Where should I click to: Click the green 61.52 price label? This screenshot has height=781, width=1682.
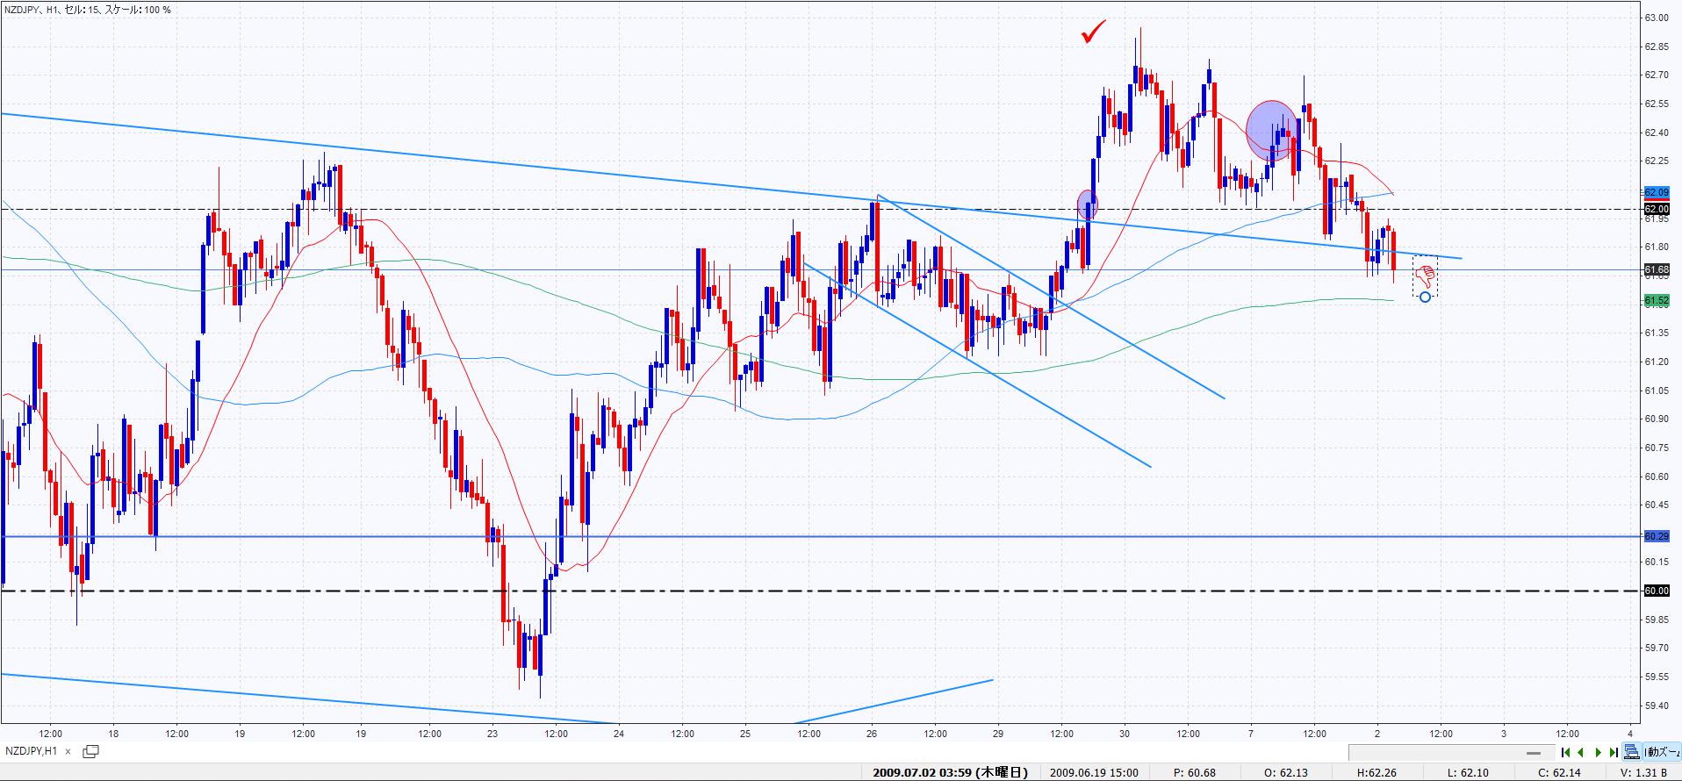[x=1656, y=301]
